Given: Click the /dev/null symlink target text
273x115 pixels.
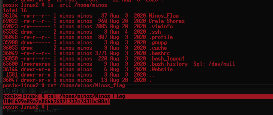Looking at the screenshot, I should (222, 64).
